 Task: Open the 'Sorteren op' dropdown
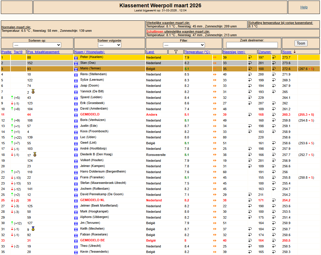click(x=37, y=45)
